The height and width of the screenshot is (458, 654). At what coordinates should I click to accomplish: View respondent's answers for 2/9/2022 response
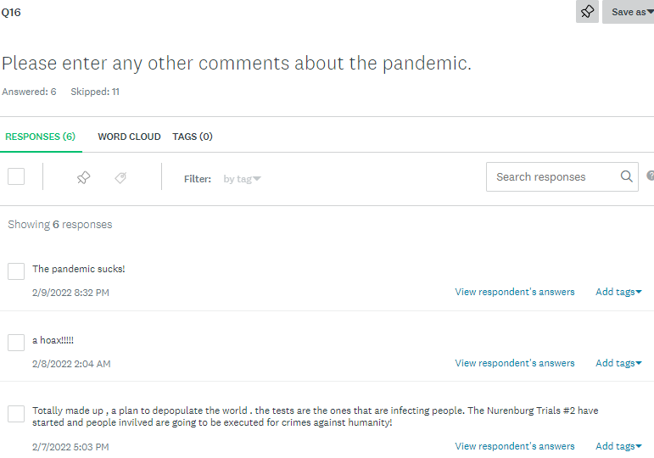pyautogui.click(x=515, y=292)
